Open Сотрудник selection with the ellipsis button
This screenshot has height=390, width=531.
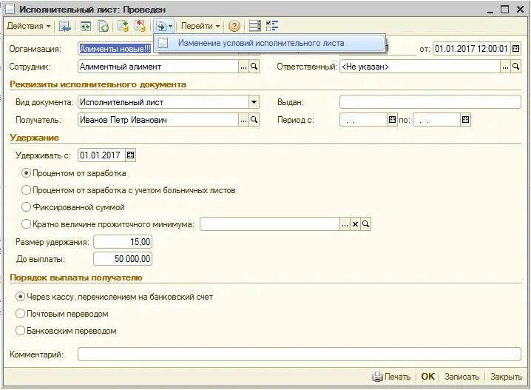pos(243,67)
